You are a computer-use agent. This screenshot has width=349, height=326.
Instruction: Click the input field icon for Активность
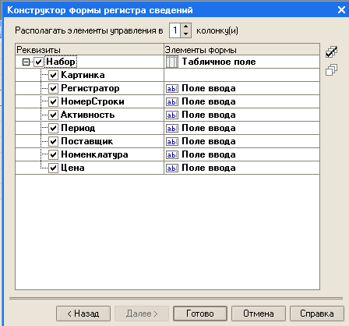point(172,115)
